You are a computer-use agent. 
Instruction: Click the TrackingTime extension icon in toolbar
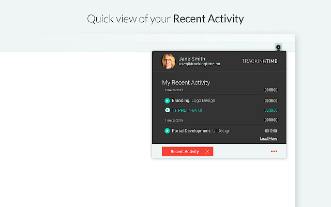coord(278,47)
